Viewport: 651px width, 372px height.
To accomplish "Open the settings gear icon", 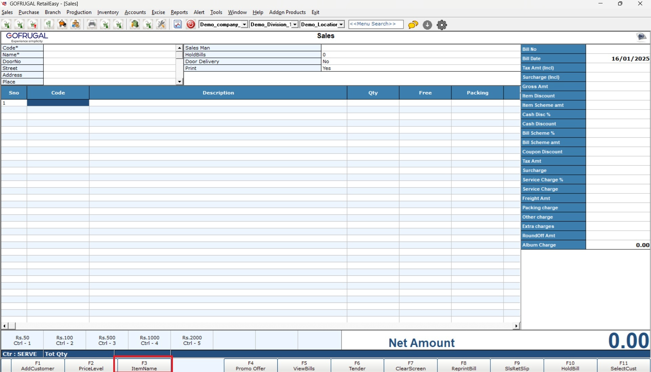I will pyautogui.click(x=442, y=25).
